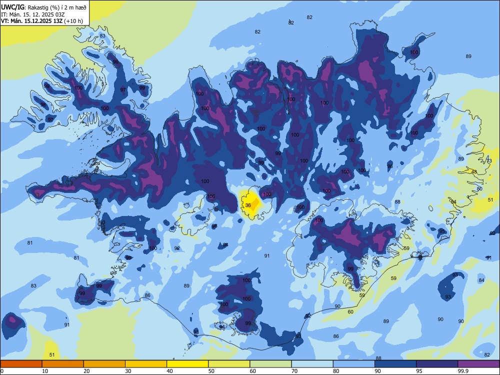
Task: Pick the 60–70 light green legend swatch
Action: coord(270,364)
